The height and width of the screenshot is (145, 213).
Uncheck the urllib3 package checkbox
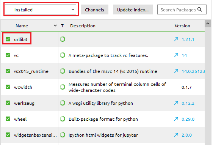tap(8, 39)
